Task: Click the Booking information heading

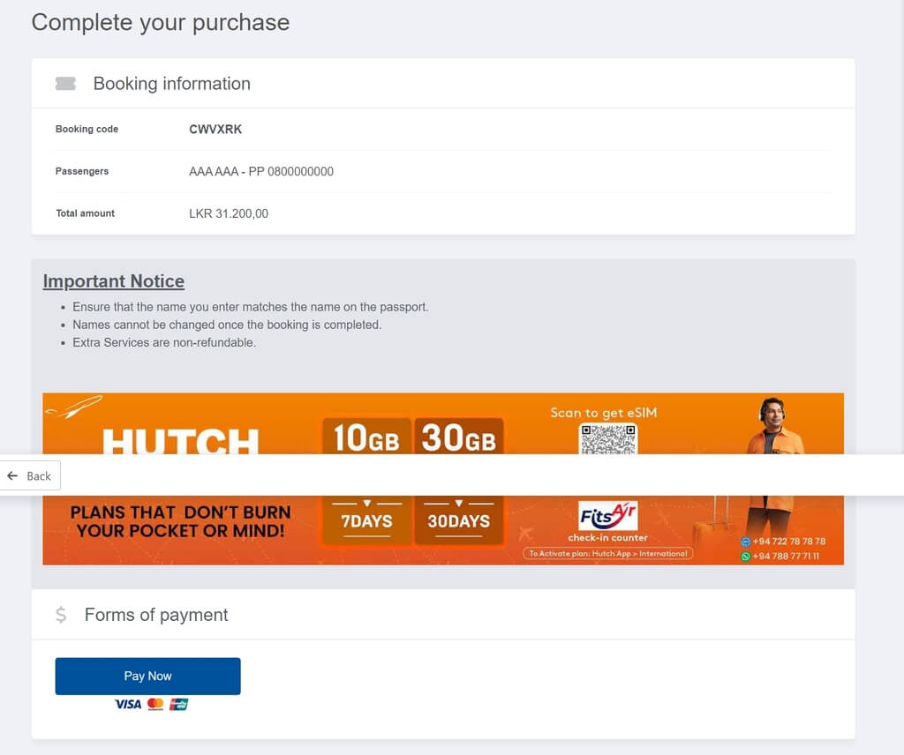Action: 172,84
